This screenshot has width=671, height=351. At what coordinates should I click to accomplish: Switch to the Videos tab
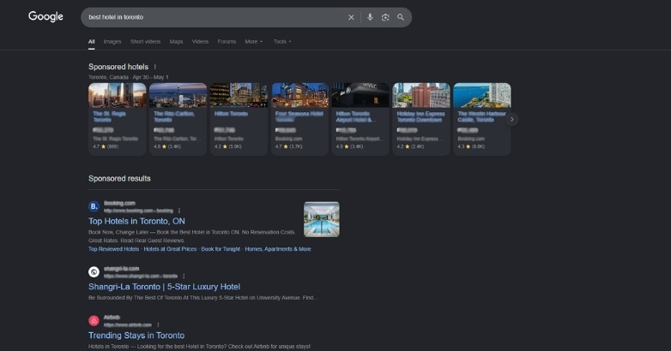point(200,42)
